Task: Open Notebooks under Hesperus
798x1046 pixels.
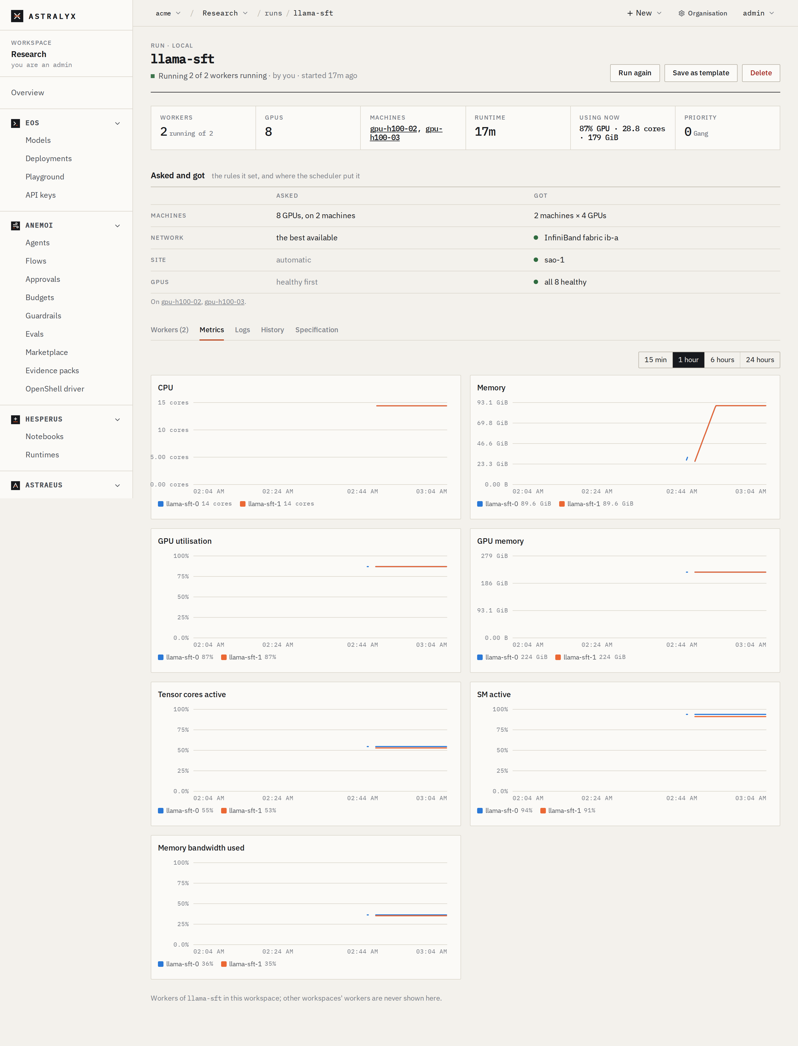Action: tap(44, 437)
